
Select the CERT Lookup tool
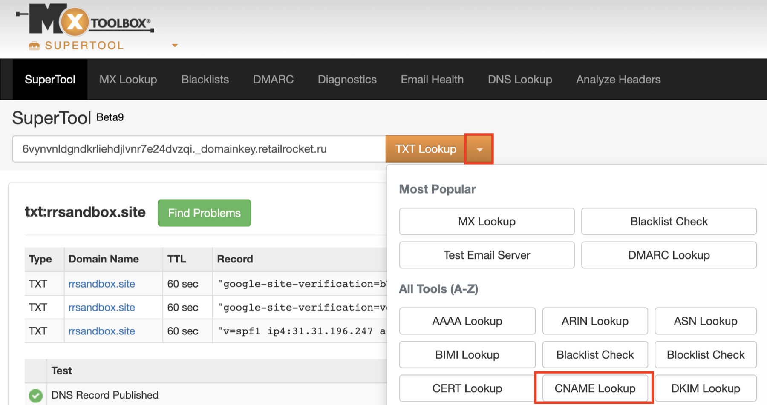click(467, 388)
